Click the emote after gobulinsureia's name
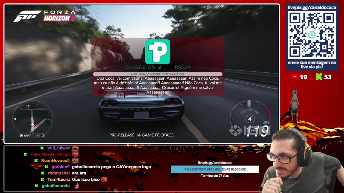The height and width of the screenshot is (193, 344). click(77, 185)
